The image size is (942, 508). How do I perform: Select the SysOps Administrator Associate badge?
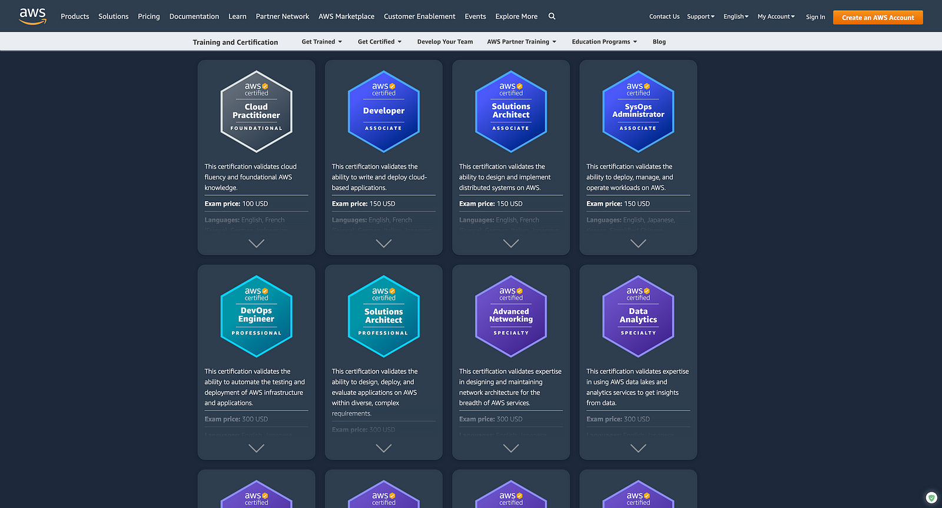(638, 112)
